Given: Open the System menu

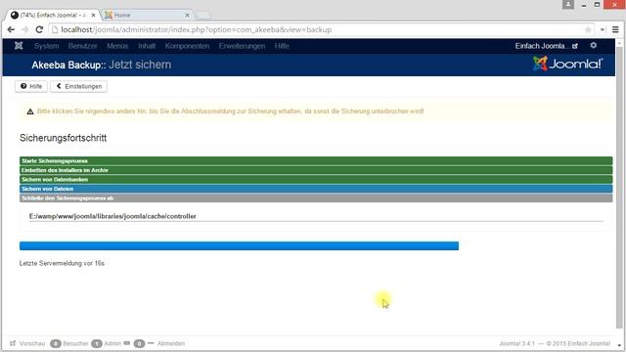Looking at the screenshot, I should [46, 46].
